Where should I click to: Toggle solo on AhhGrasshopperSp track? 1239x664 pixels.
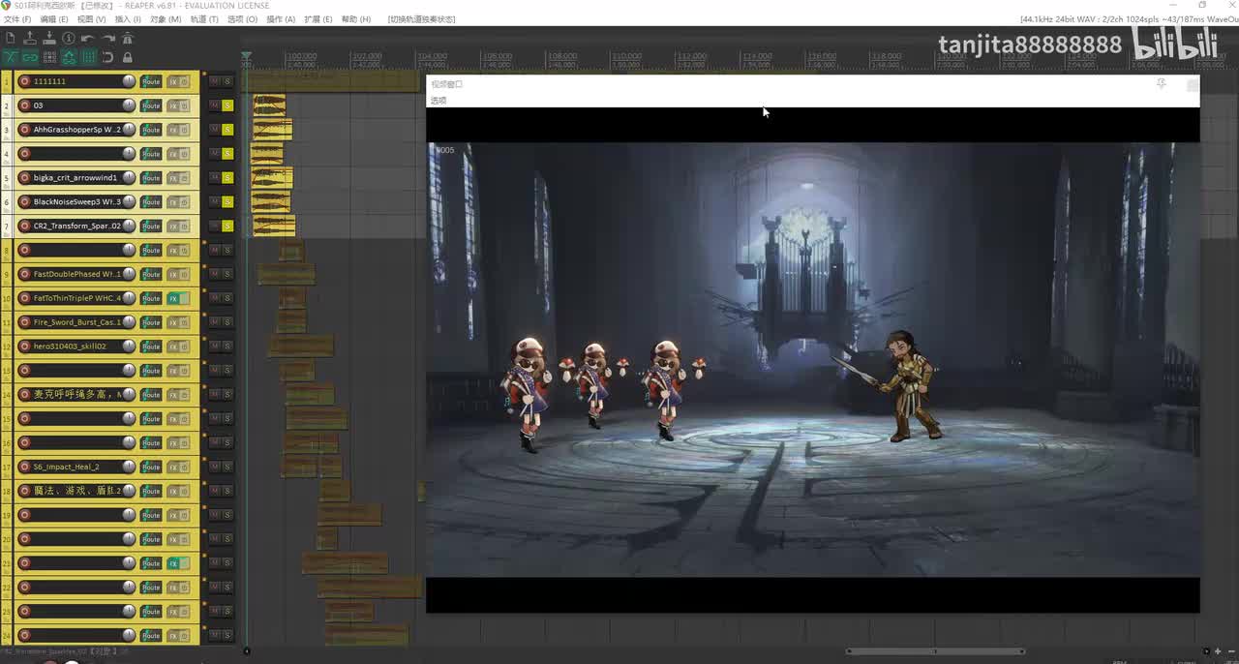[227, 130]
